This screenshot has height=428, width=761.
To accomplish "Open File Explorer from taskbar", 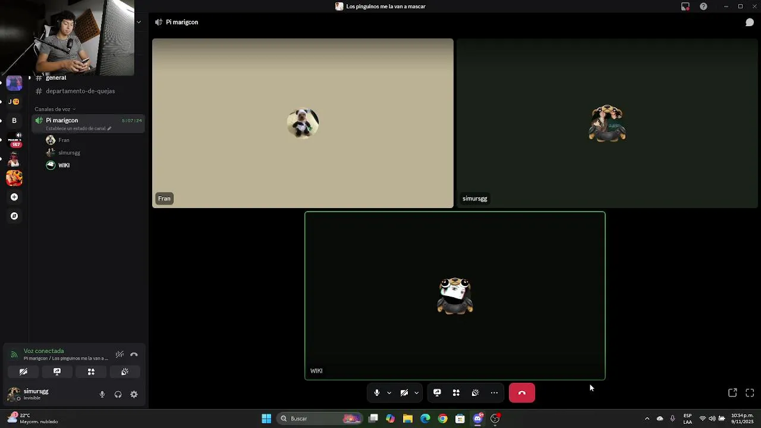I will click(x=408, y=418).
